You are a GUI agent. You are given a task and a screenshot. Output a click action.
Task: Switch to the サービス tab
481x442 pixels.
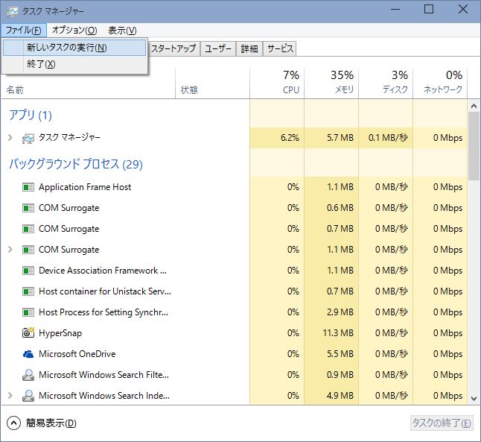[x=280, y=48]
